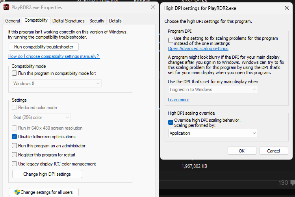Check Register this program for restart
The height and width of the screenshot is (197, 295).
point(14,155)
